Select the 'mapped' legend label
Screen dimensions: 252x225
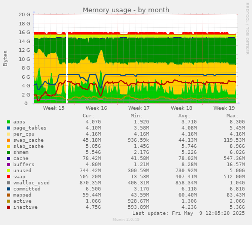tap(22, 195)
